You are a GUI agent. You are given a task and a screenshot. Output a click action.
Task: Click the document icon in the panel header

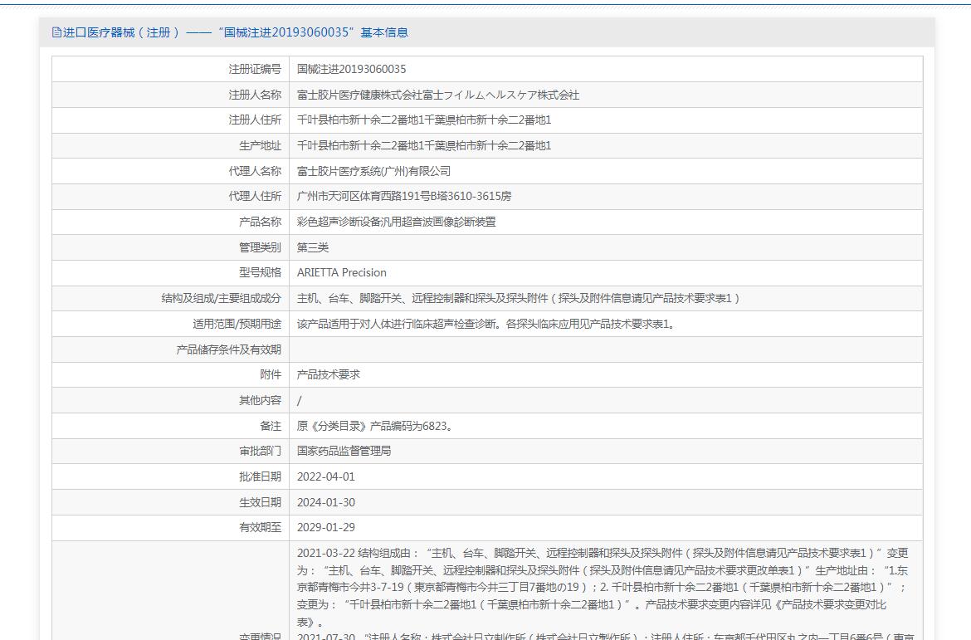point(56,32)
